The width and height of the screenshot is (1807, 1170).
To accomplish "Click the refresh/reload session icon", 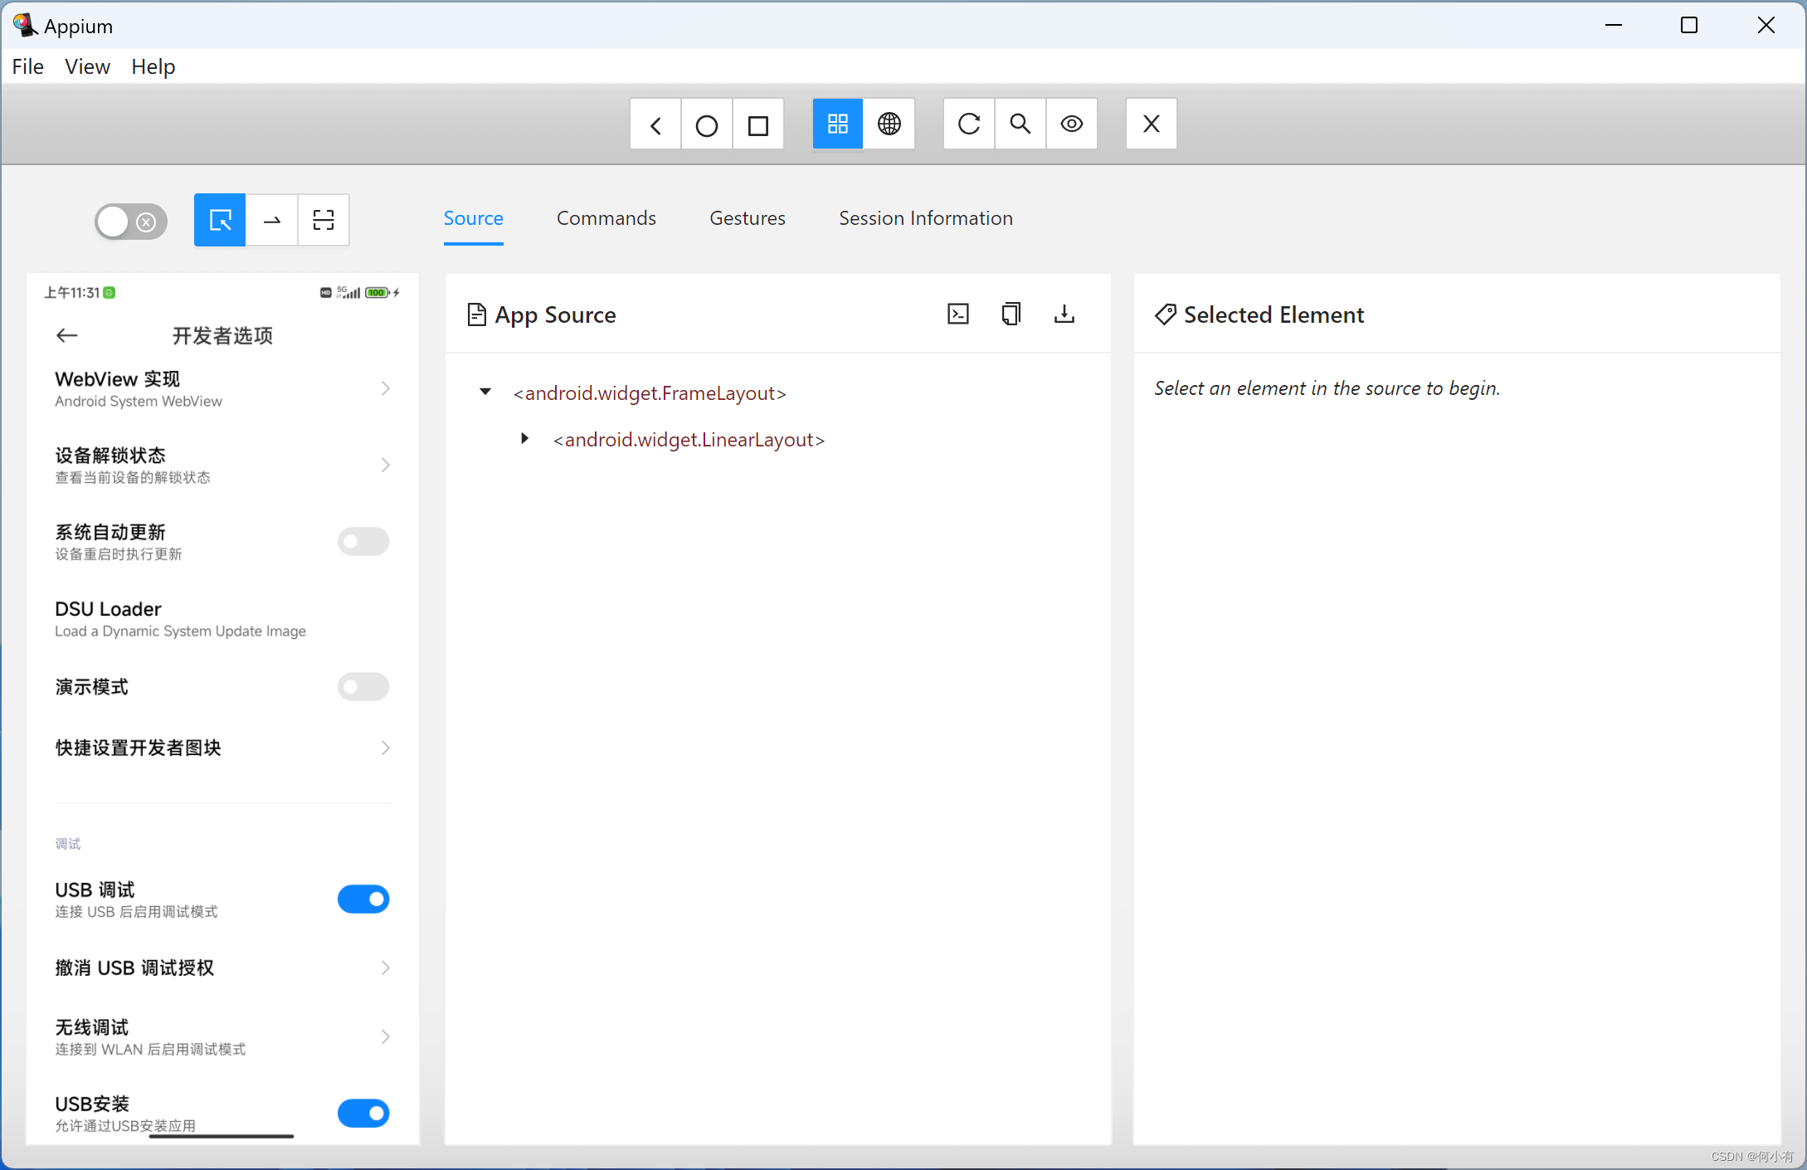I will [969, 124].
